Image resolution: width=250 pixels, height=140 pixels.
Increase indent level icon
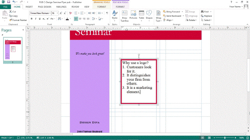pos(94,13)
